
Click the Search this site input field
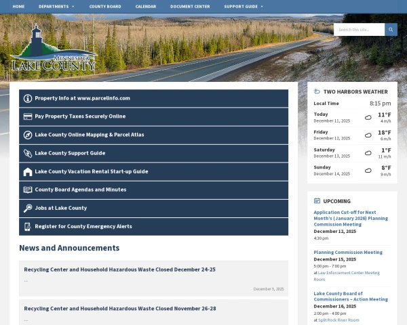[x=359, y=30]
